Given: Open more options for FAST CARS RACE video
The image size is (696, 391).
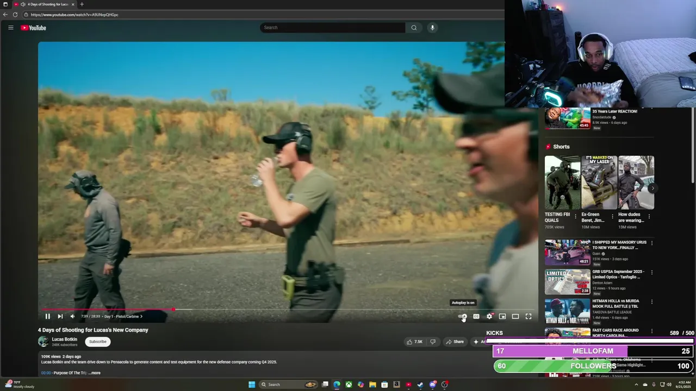Looking at the screenshot, I should [651, 331].
